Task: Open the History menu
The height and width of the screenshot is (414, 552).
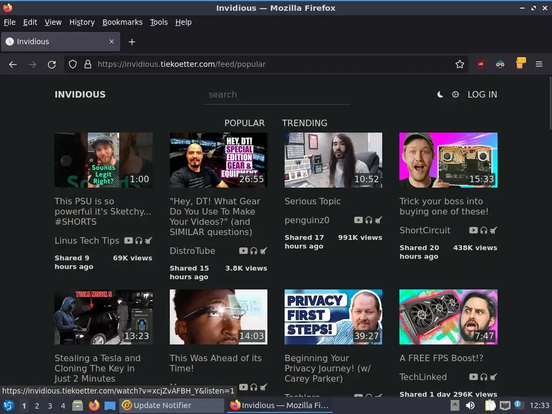Action: tap(82, 22)
